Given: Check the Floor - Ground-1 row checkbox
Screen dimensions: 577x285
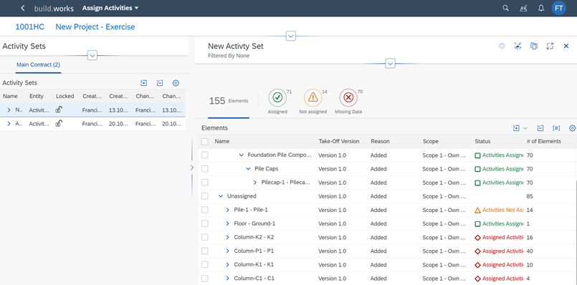Looking at the screenshot, I should tap(204, 223).
